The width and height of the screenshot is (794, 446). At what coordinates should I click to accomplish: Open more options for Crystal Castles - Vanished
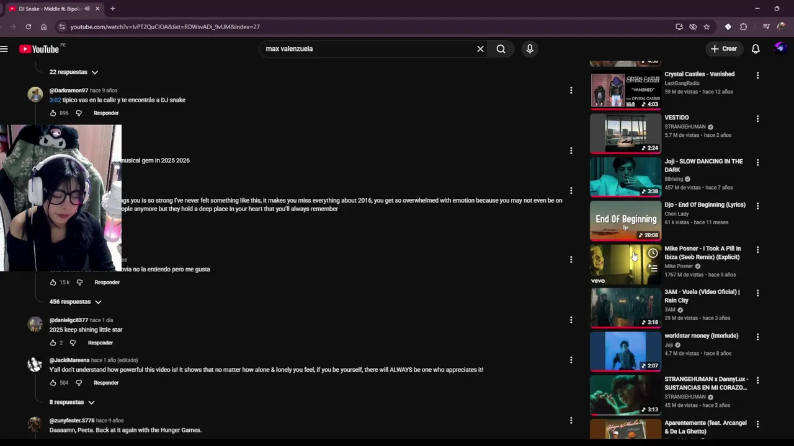pyautogui.click(x=757, y=76)
